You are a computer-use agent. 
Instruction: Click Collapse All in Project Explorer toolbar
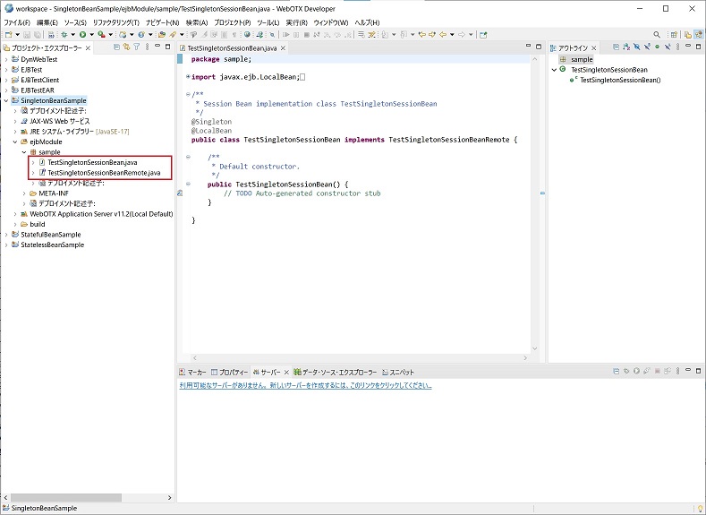[x=116, y=47]
